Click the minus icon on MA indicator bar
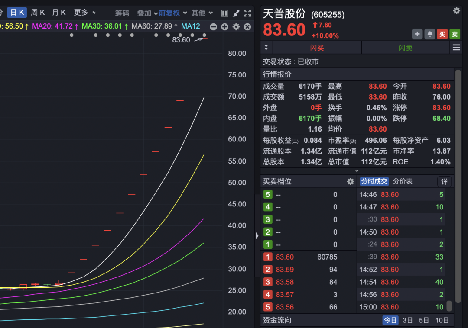Viewport: 468px width, 328px height. (213, 27)
